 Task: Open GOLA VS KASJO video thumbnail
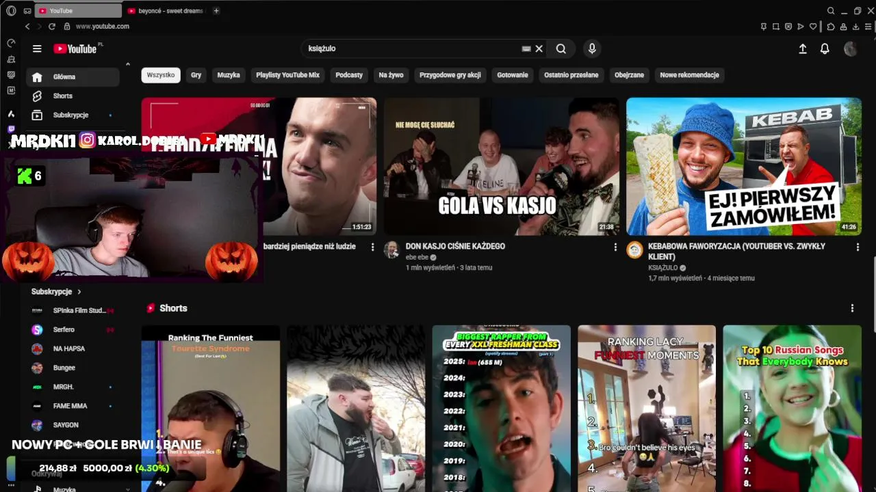click(x=501, y=167)
